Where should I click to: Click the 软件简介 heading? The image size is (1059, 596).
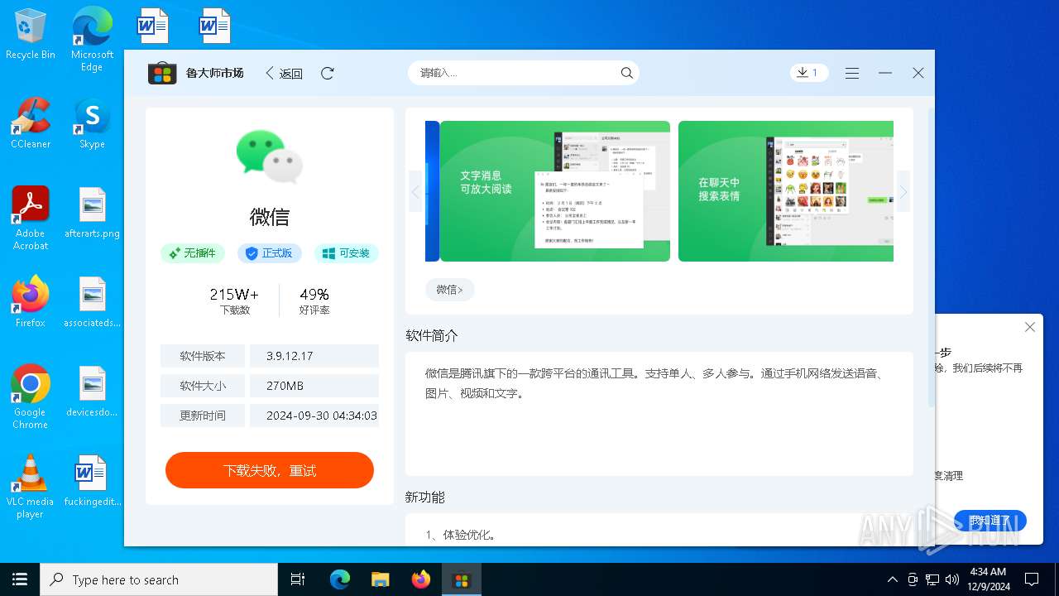coord(431,335)
